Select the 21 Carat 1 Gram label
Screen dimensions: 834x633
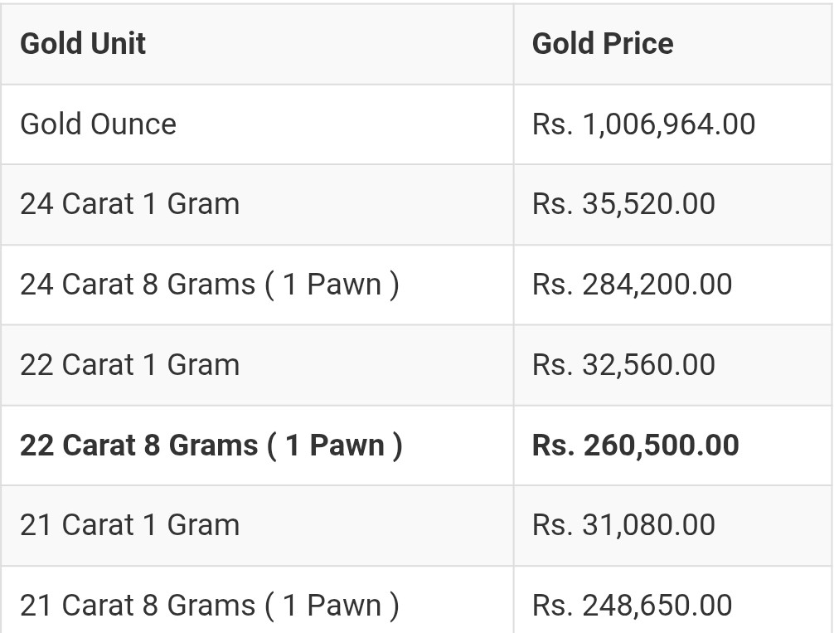coord(130,525)
